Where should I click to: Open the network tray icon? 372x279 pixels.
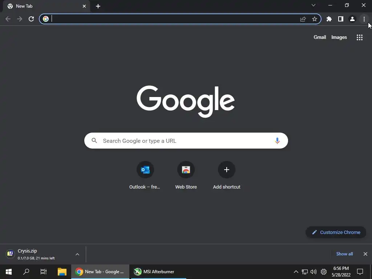coord(305,272)
